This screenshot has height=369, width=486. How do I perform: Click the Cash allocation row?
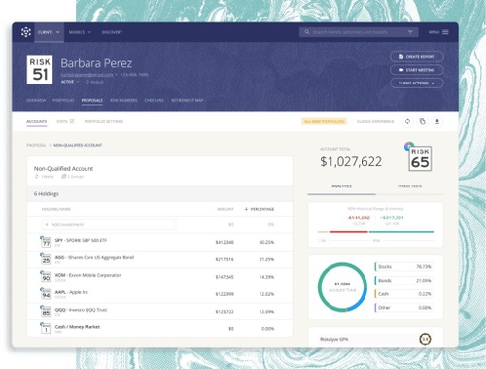point(404,294)
